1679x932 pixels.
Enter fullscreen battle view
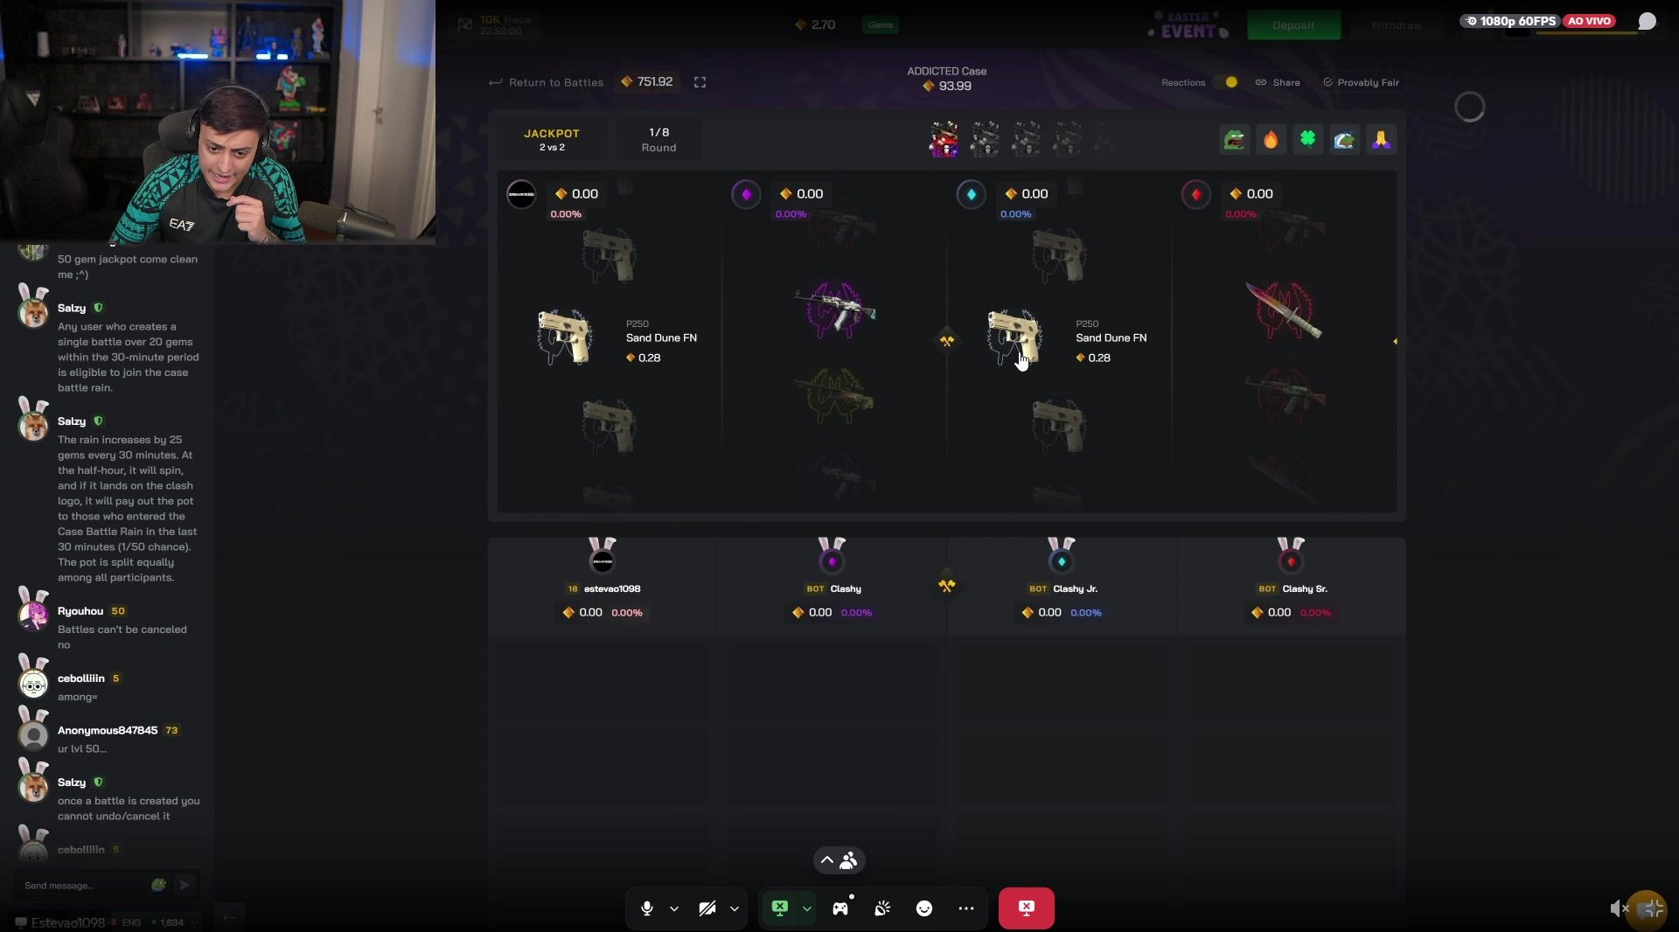pos(700,82)
